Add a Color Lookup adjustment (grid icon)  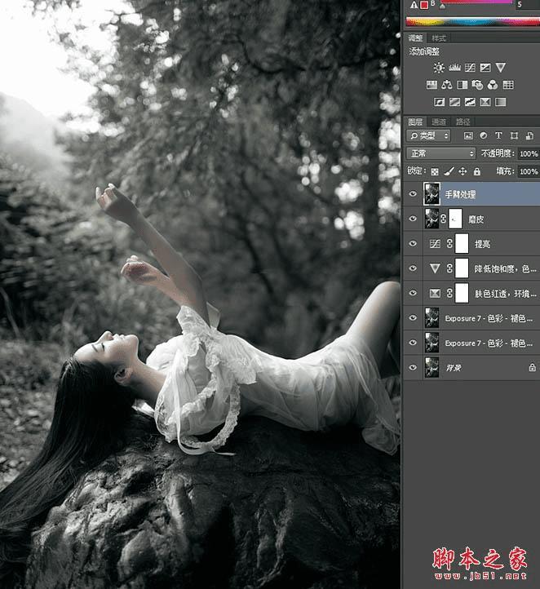tap(508, 85)
